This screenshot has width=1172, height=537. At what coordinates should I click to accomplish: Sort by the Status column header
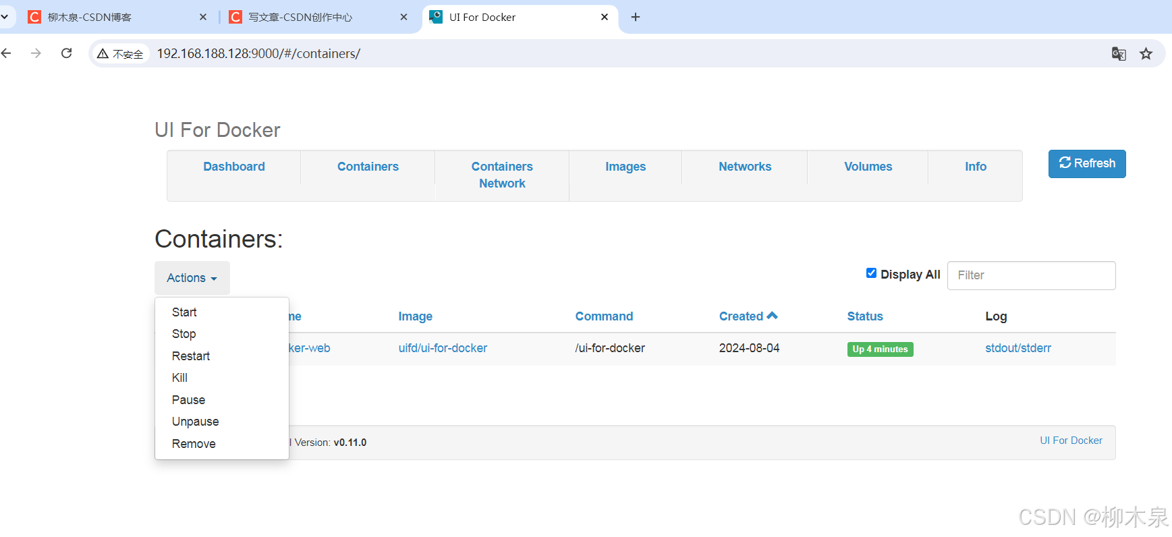click(x=865, y=316)
